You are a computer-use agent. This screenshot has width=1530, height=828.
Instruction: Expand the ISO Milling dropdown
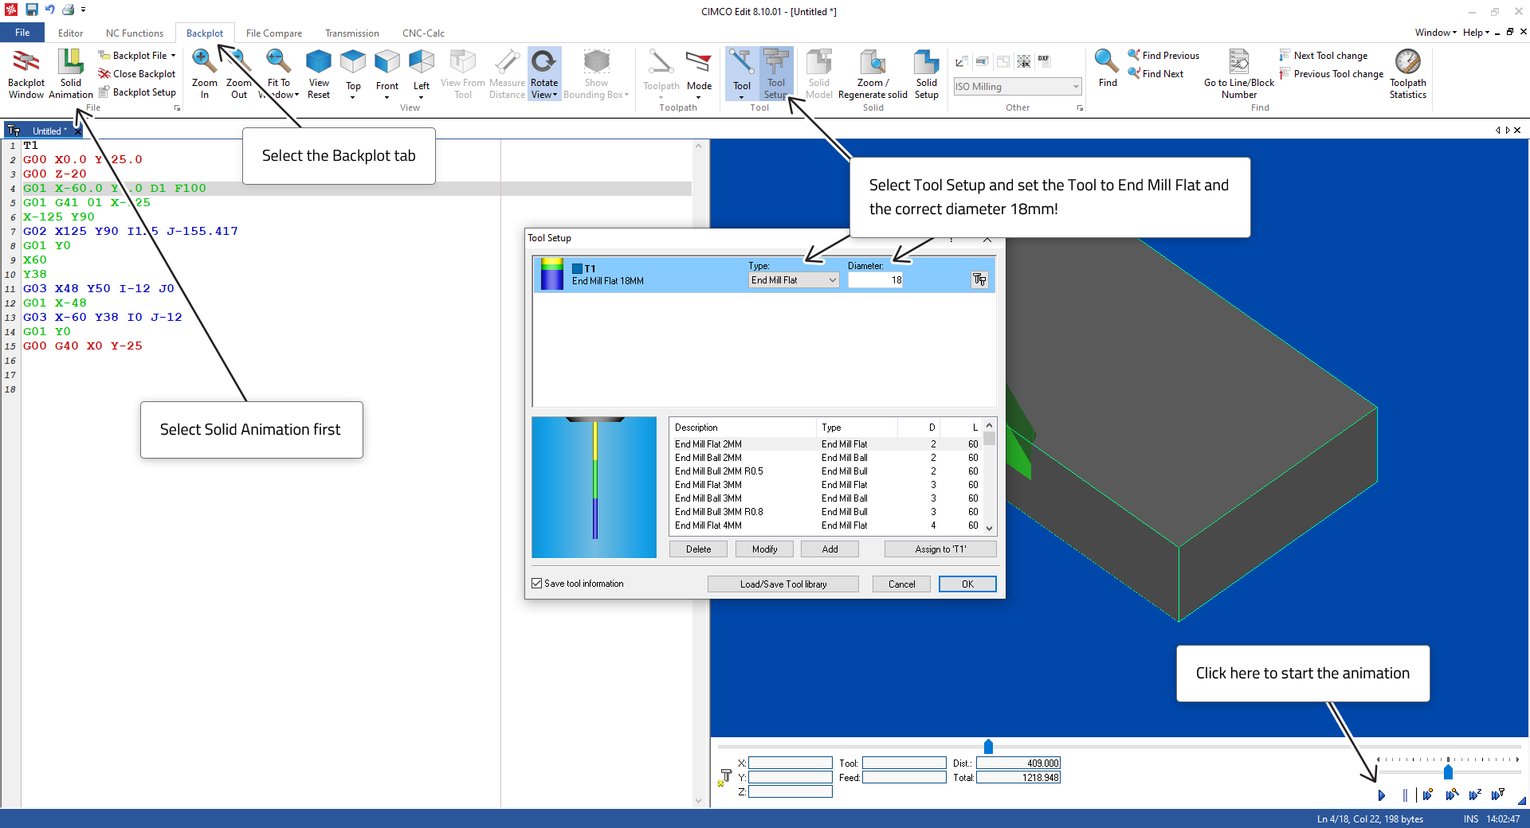point(1075,87)
